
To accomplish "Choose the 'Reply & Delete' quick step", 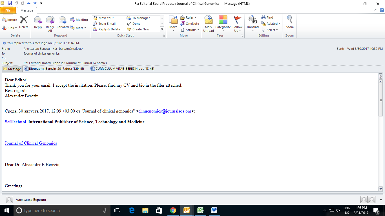I will point(107,29).
